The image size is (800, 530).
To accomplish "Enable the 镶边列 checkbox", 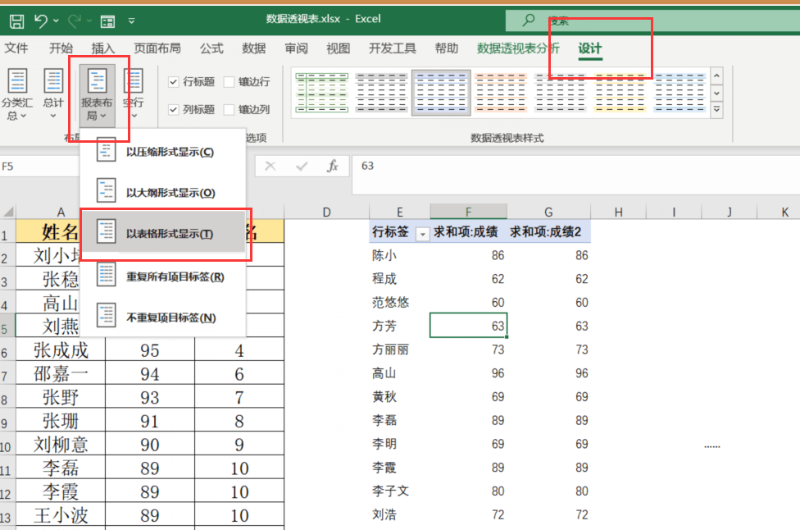I will (229, 109).
